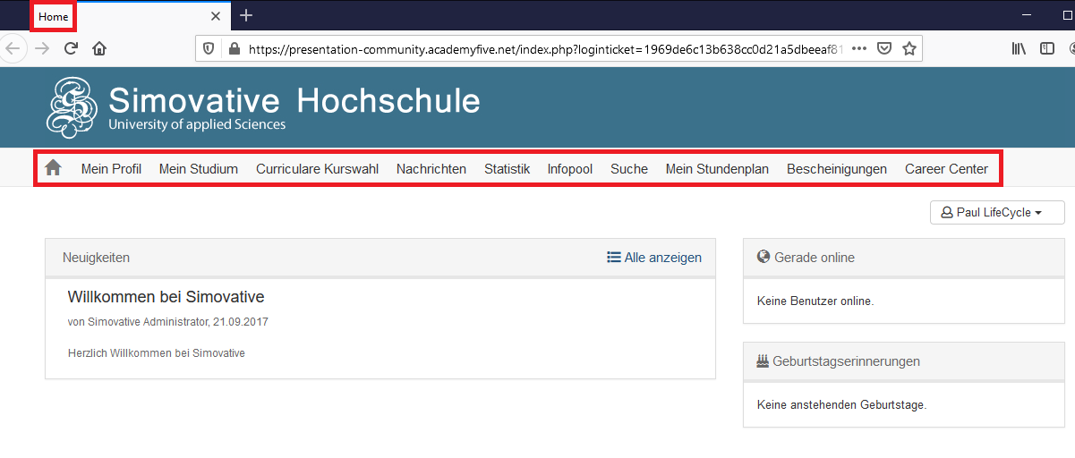Reload the page with browser refresh icon
The image size is (1075, 458).
(x=71, y=48)
